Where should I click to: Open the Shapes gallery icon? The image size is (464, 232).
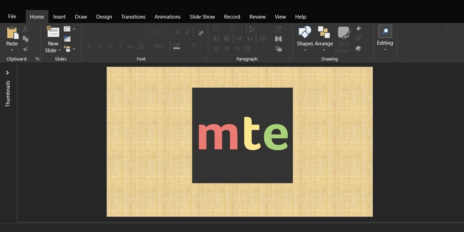305,32
